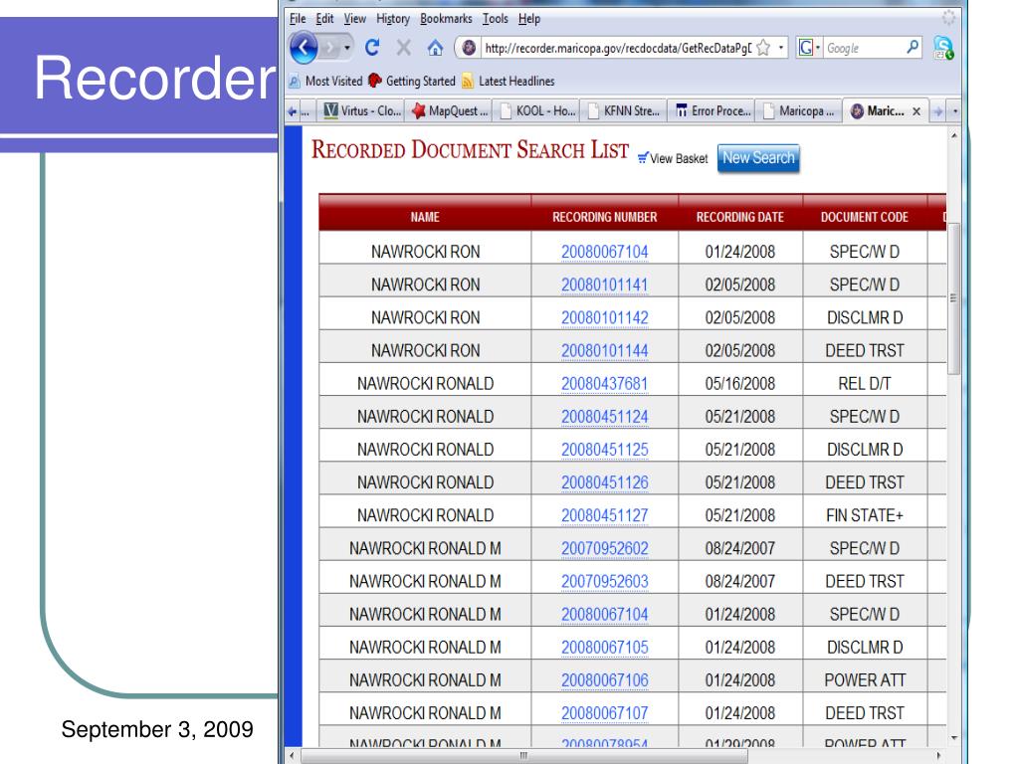The image size is (1019, 764).
Task: Click the browser Back arrow button
Action: click(x=304, y=48)
